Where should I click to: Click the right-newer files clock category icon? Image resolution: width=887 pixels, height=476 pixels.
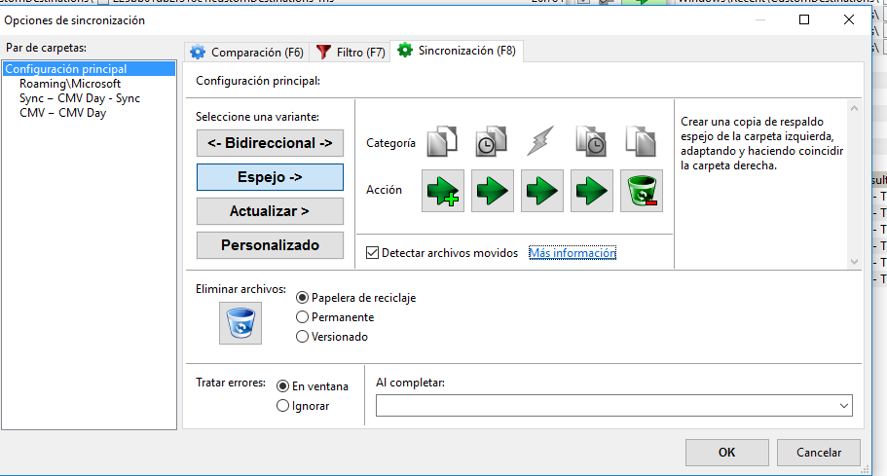(591, 141)
